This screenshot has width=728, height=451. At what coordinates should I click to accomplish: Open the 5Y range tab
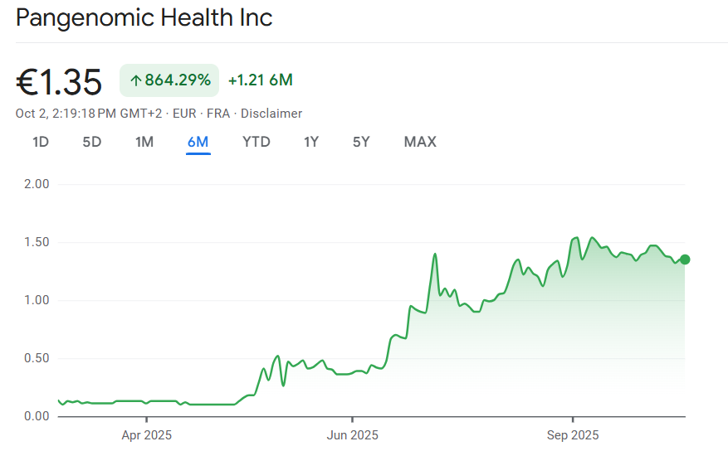(x=361, y=142)
